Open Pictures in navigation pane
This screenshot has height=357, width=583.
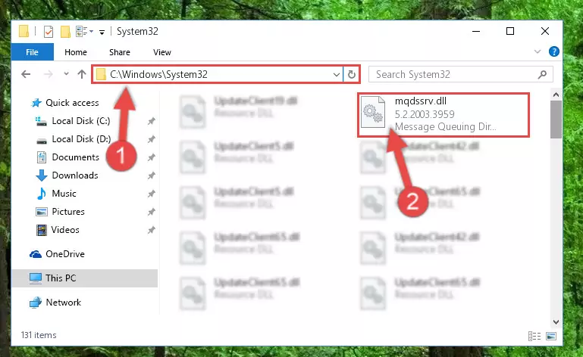(68, 212)
